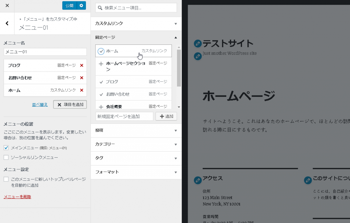The height and width of the screenshot is (223, 350).
Task: Toggle メインメニュー location checkbox
Action: tap(6, 148)
